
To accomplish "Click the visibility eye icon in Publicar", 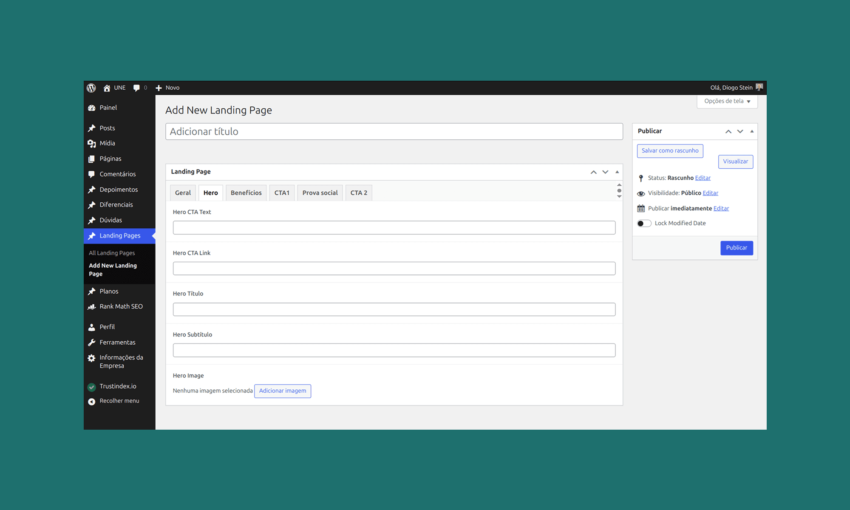I will (641, 193).
